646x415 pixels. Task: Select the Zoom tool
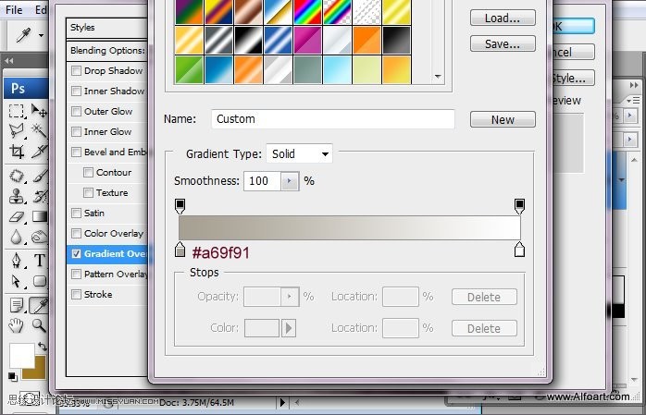click(x=39, y=325)
